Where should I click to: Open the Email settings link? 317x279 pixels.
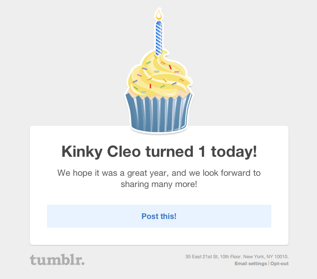click(251, 263)
